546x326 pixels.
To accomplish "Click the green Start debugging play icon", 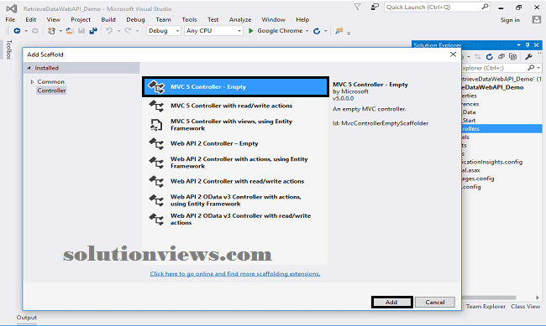I will [x=250, y=31].
